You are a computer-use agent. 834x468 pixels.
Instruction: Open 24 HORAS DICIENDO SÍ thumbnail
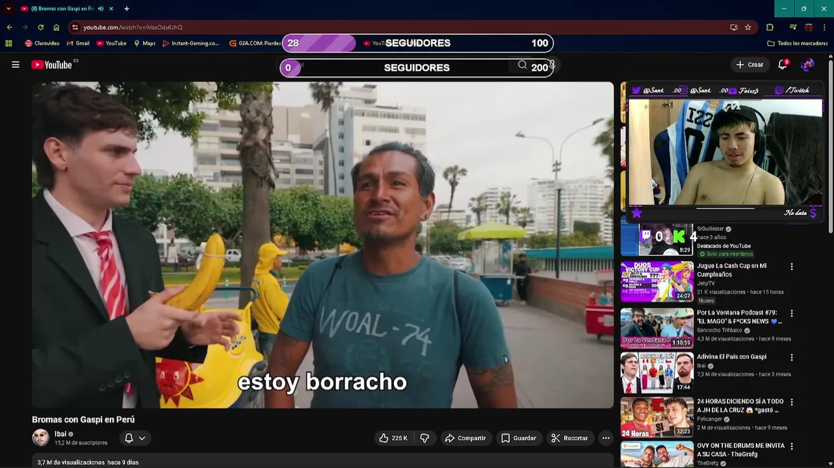tap(657, 417)
